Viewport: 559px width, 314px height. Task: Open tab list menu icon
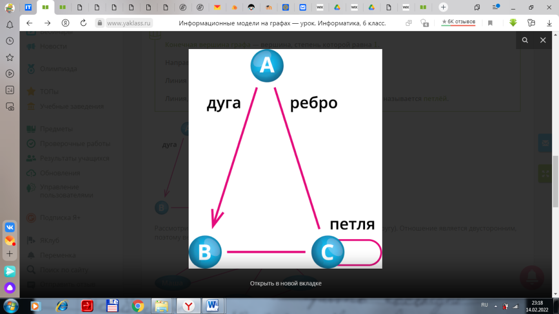coord(496,7)
